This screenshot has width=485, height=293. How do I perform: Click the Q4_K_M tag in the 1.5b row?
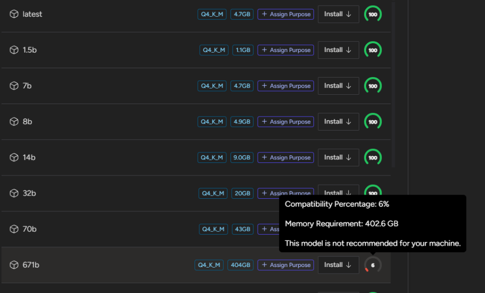[214, 50]
